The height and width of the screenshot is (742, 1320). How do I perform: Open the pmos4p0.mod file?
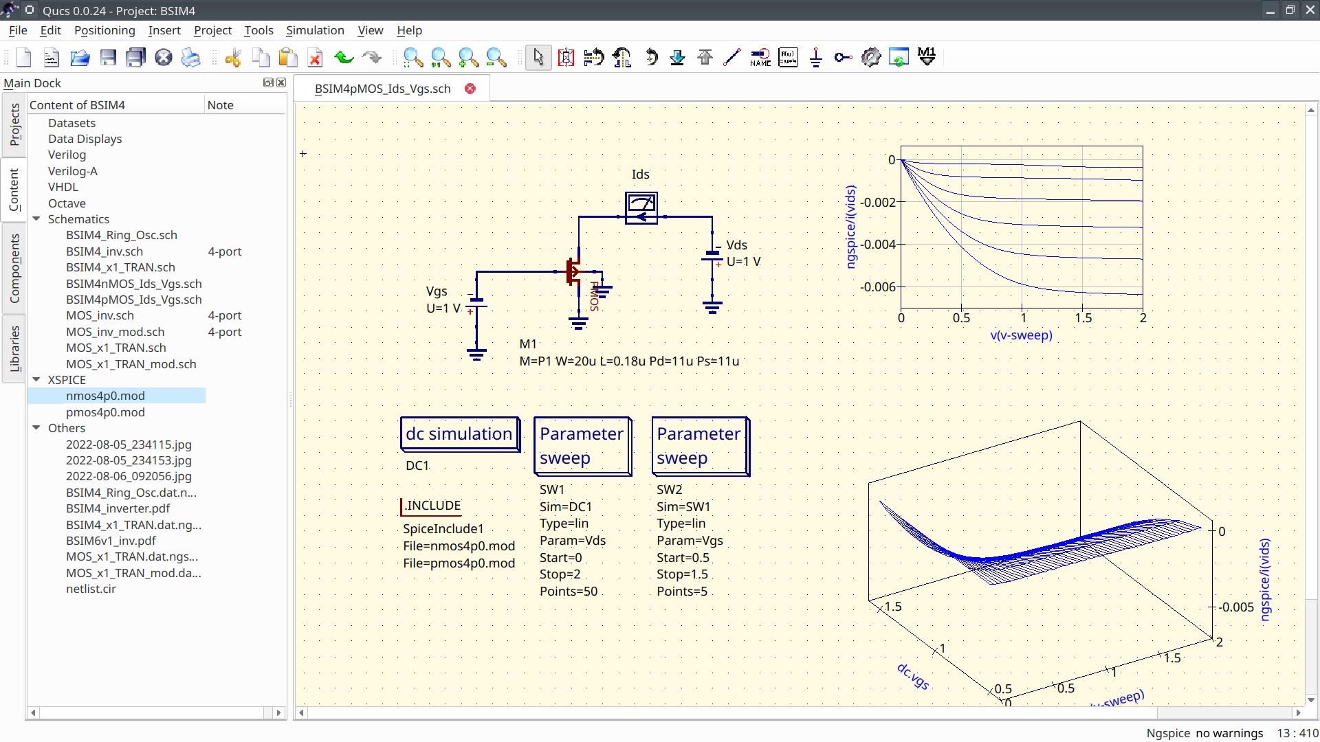click(105, 412)
